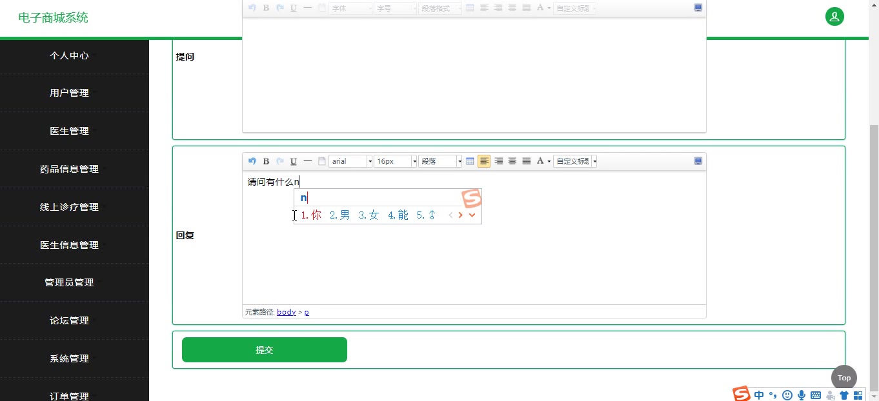Screen dimensions: 879x401
Task: Clear document icon in 回复 editor toolbar
Action: click(321, 161)
